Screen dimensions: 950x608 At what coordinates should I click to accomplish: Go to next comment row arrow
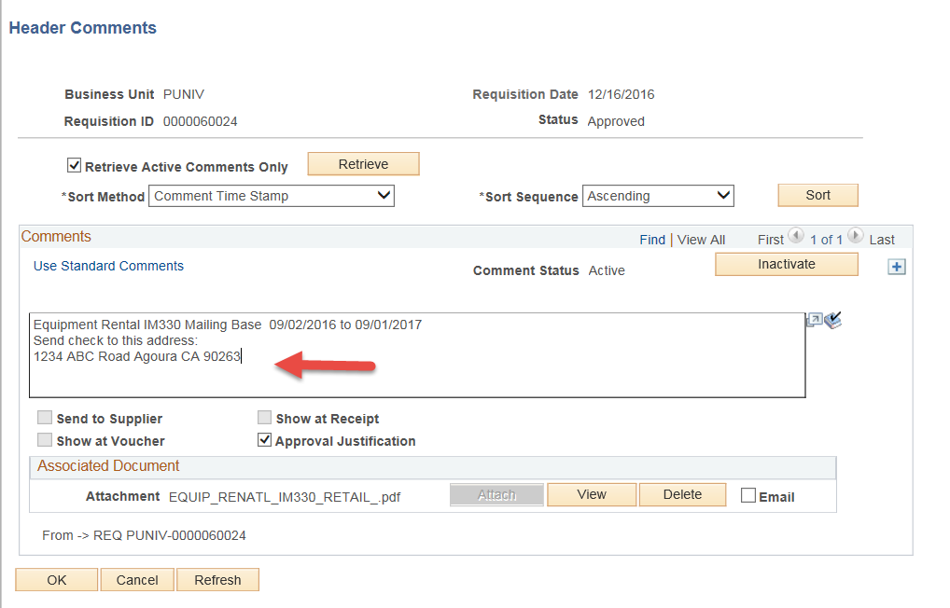[856, 238]
